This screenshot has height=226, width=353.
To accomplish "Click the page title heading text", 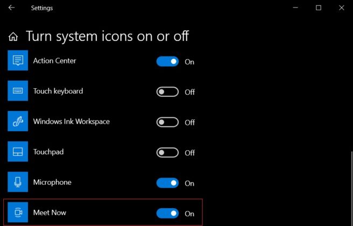I will coord(107,37).
